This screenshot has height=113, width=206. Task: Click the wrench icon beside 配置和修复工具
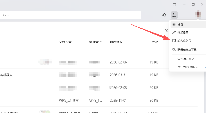pyautogui.click(x=174, y=50)
